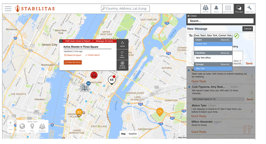Screen dimensions: 266x144
Task: Read full report link
Action: tap(72, 55)
